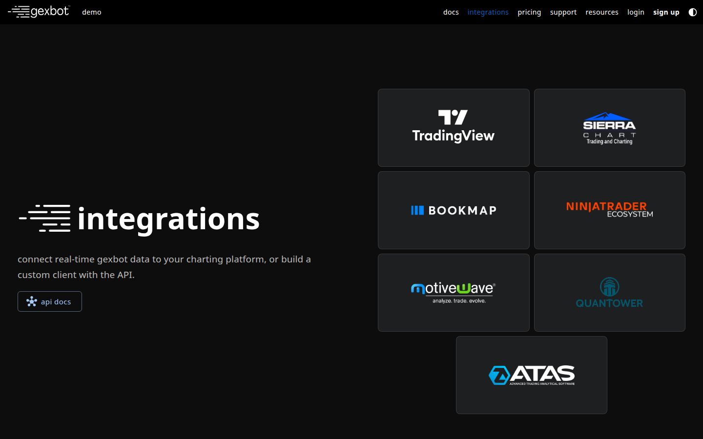Click the gexbot logo in the header
Image resolution: width=703 pixels, height=439 pixels.
[39, 12]
